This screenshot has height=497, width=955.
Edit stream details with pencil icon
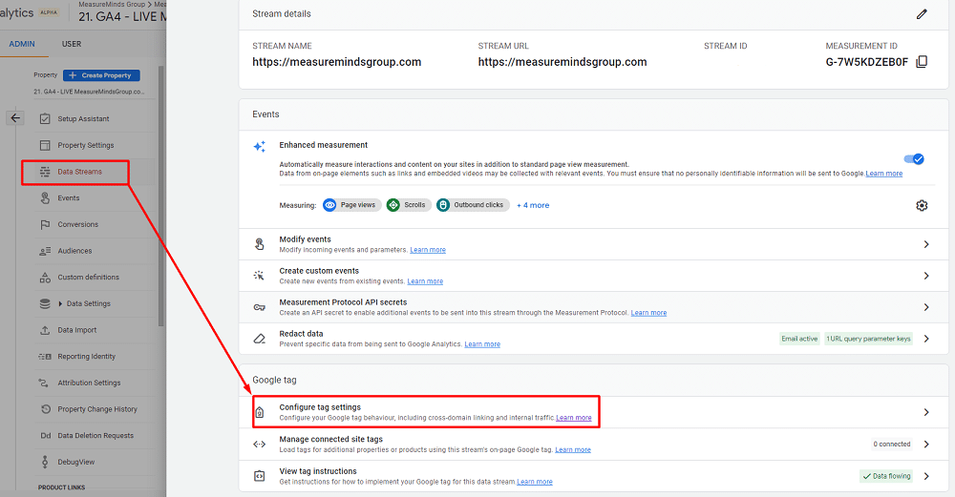[x=922, y=14]
